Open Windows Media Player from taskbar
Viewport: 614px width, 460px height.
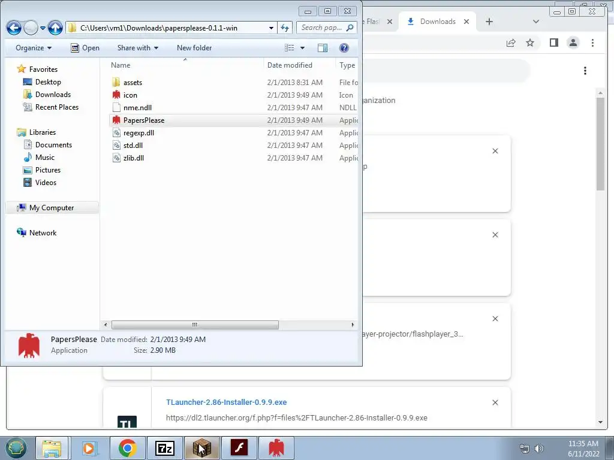(x=90, y=448)
